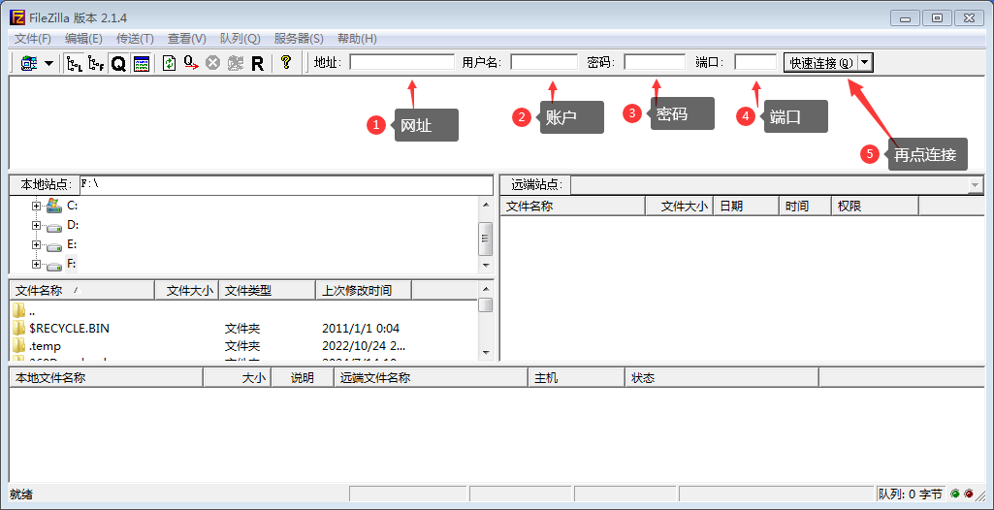
Task: Click green status indicator in status bar
Action: tap(954, 494)
